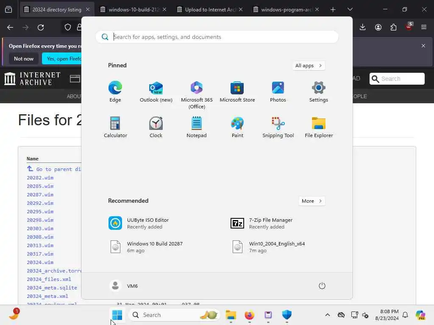Go to parent directory link
Image resolution: width=434 pixels, height=325 pixels.
(x=54, y=169)
